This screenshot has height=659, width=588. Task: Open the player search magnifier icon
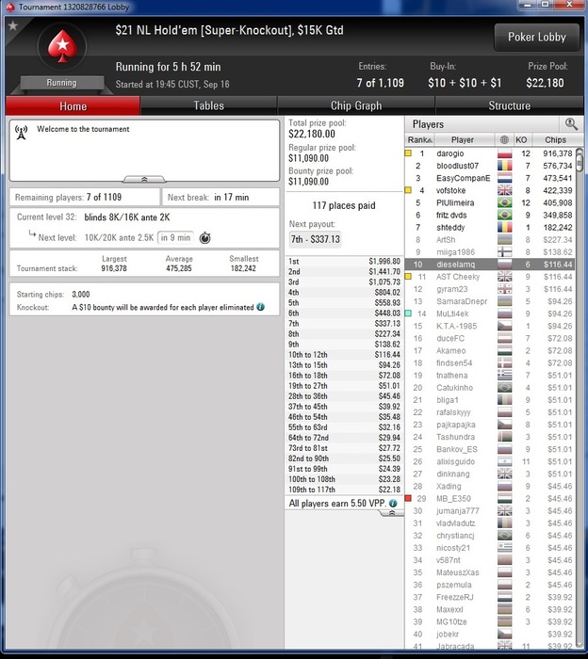click(571, 123)
